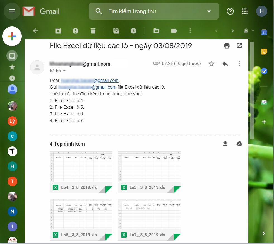Download all attachments
Screen dimensions: 274x244
225,144
